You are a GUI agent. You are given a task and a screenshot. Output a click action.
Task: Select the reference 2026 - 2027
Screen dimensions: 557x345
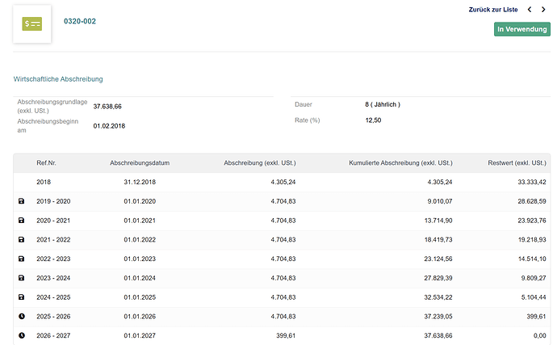click(x=53, y=335)
